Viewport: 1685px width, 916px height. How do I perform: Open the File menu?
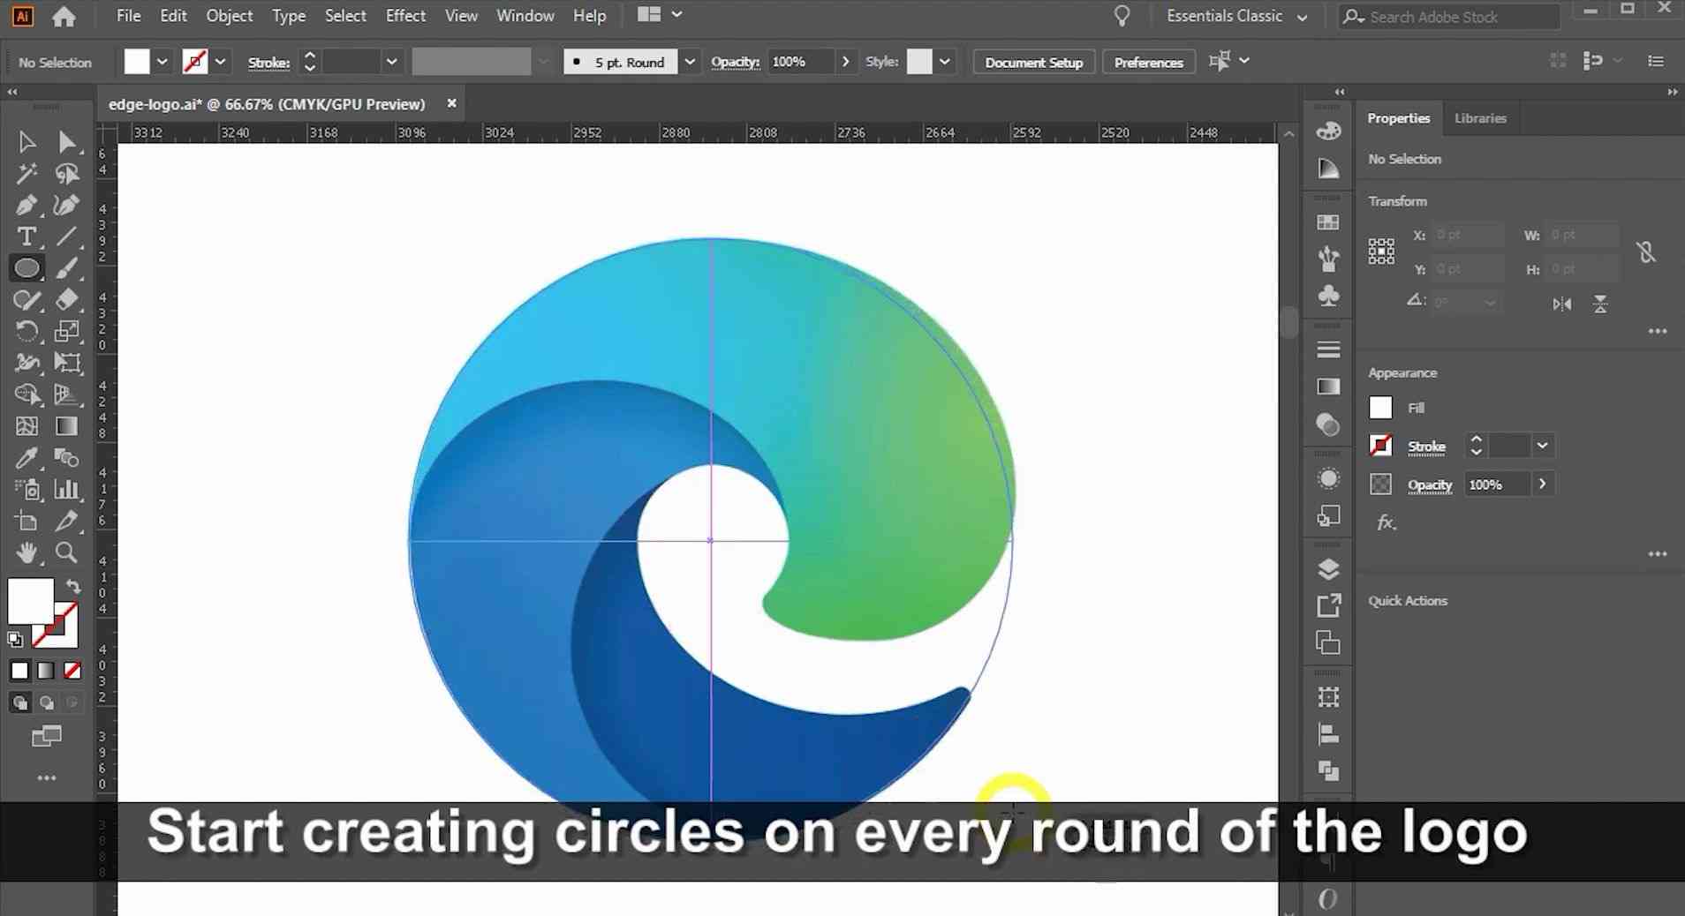[x=129, y=16]
